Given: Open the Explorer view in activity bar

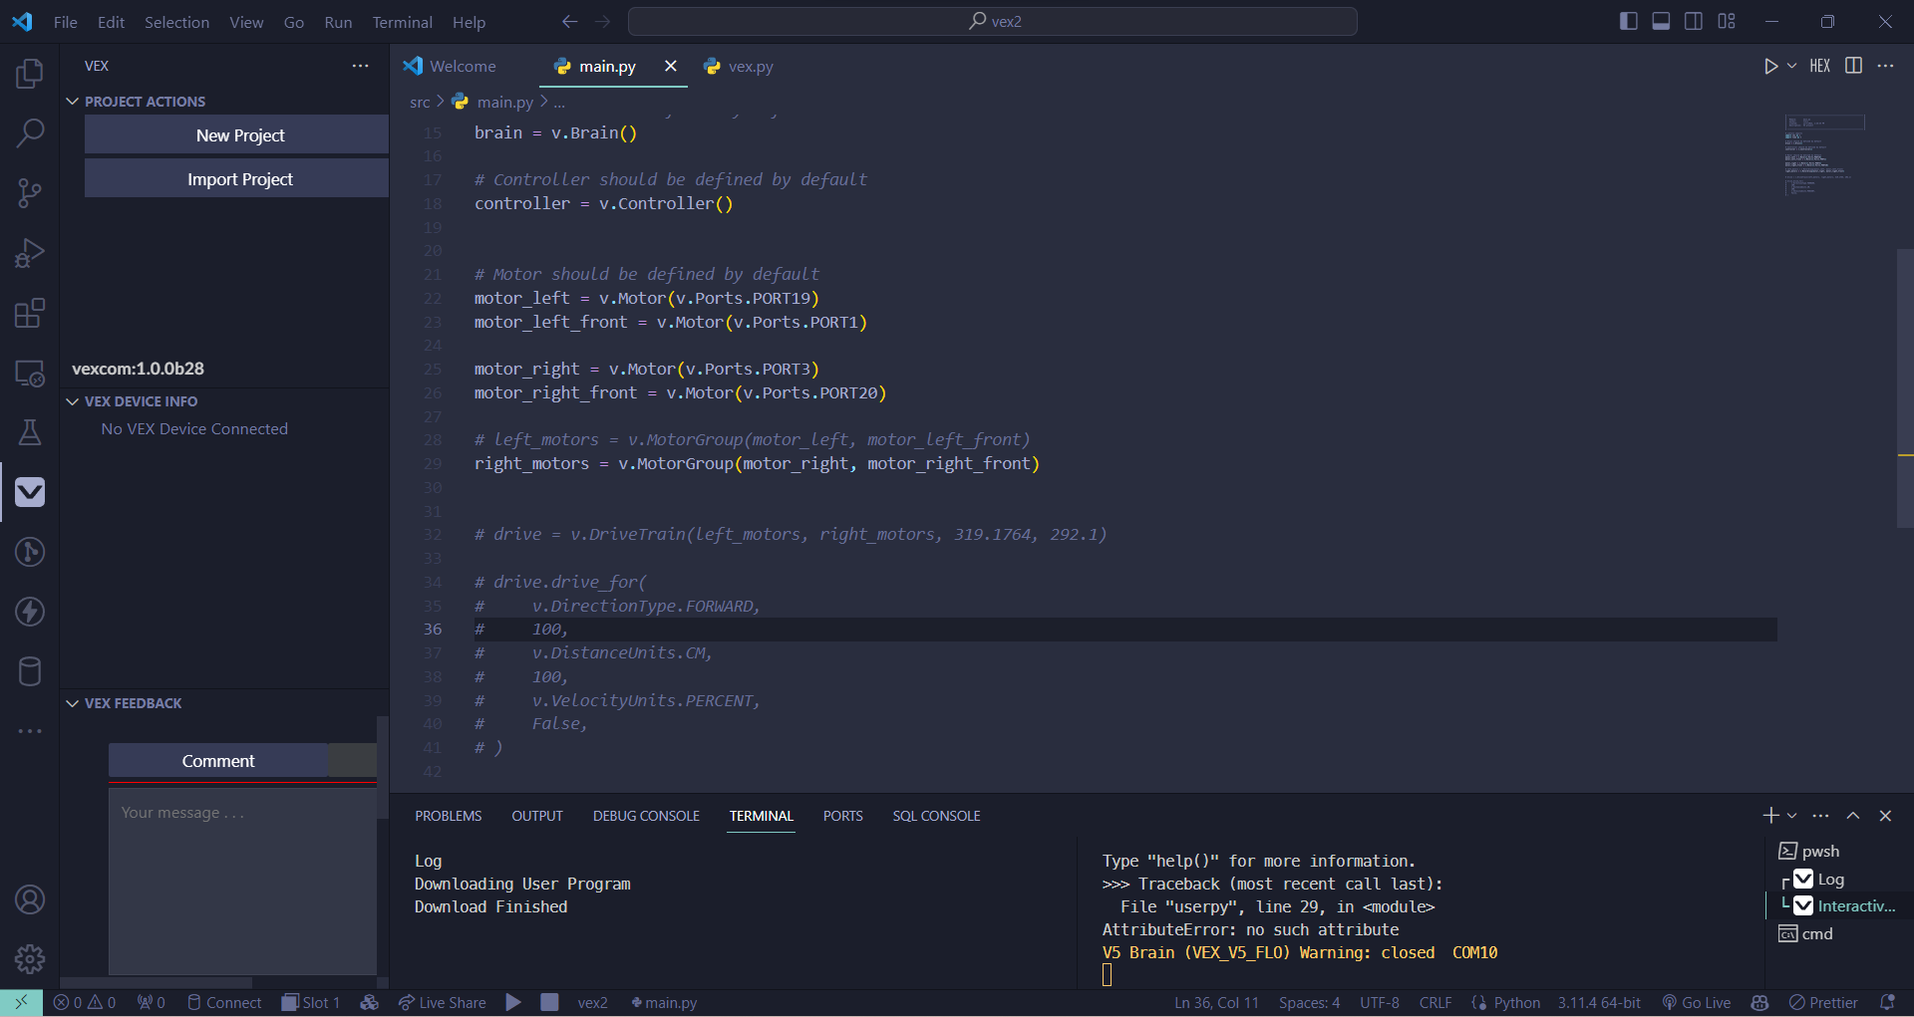Looking at the screenshot, I should (30, 74).
